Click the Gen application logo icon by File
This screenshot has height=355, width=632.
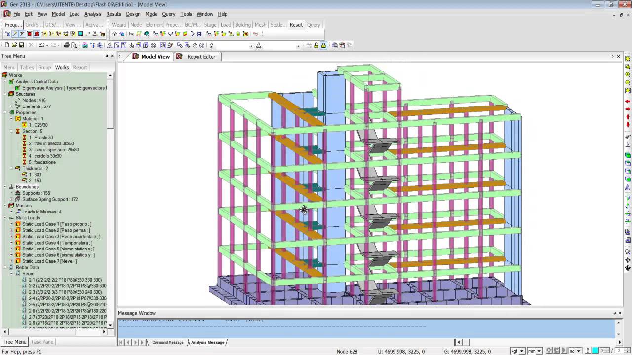pos(7,14)
